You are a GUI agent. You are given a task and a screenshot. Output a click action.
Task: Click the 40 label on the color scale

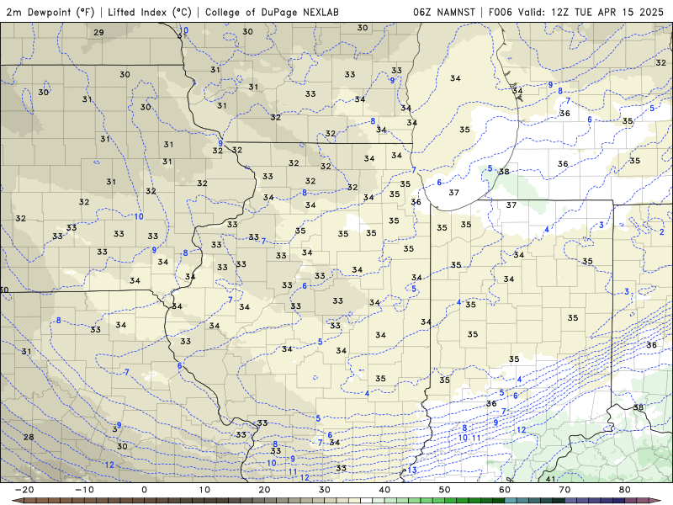(384, 490)
